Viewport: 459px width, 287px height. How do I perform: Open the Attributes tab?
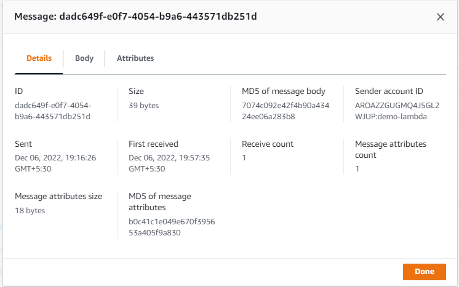coord(135,58)
